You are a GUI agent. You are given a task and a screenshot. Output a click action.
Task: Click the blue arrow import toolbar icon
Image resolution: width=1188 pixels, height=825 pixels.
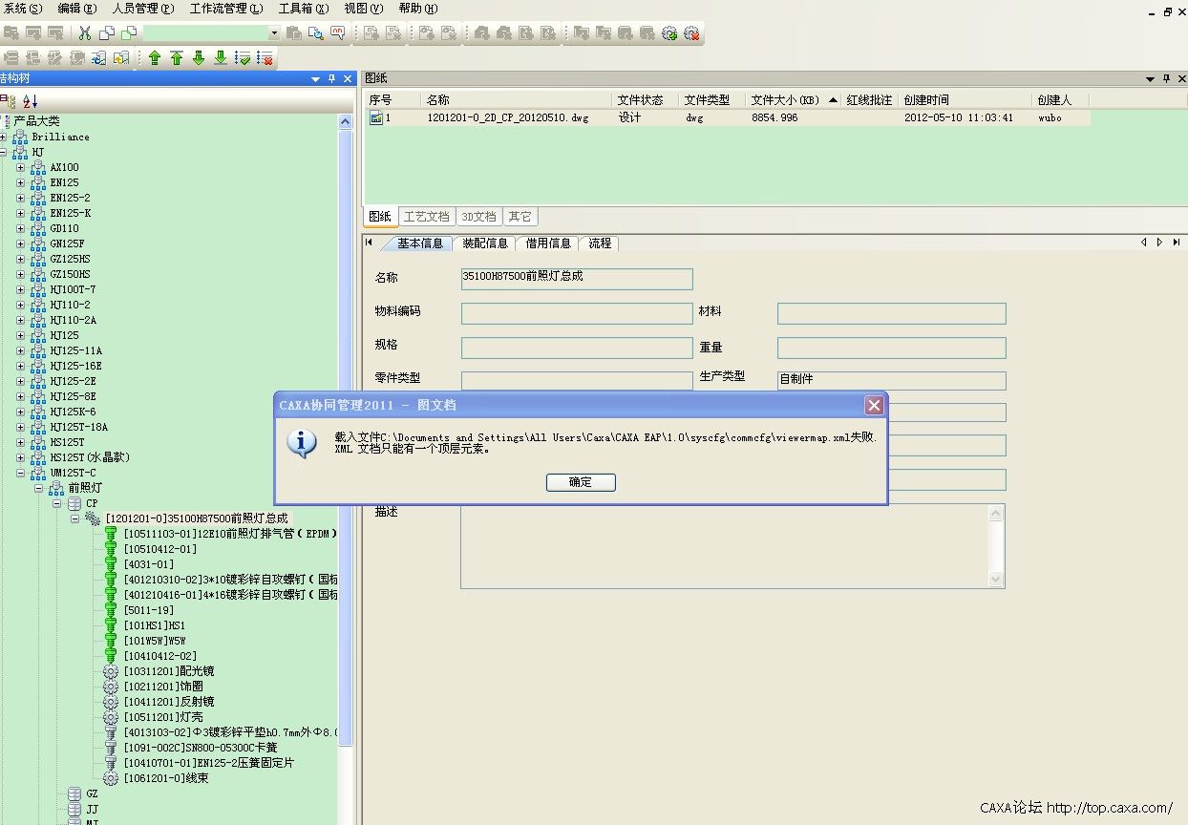coord(98,58)
